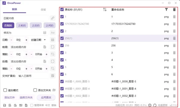Click the Aa case icon beside 修改为

pos(53,33)
